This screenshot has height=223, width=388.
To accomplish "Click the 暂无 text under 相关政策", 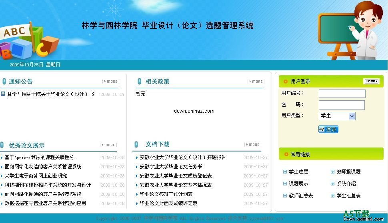I will tap(140, 94).
